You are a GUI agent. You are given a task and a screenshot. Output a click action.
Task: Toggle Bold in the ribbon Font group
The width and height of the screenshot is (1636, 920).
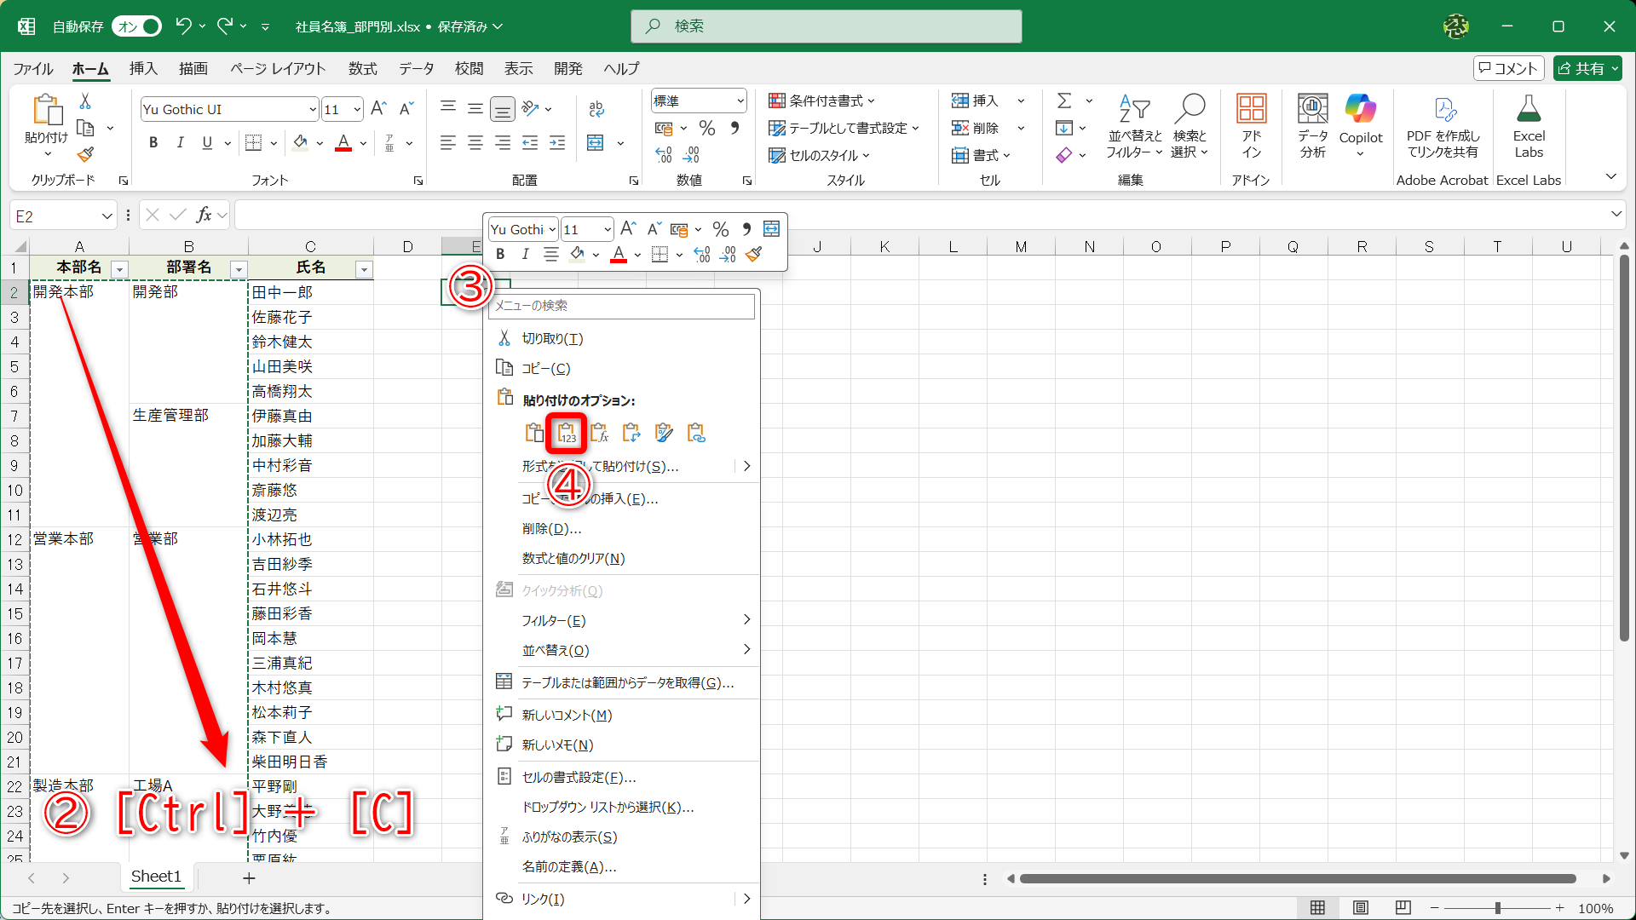click(153, 143)
